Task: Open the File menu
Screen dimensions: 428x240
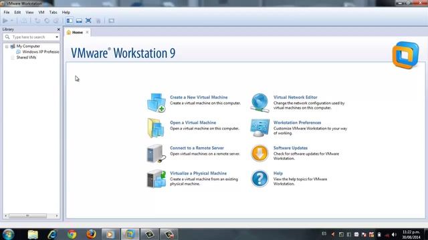Action: pyautogui.click(x=7, y=12)
